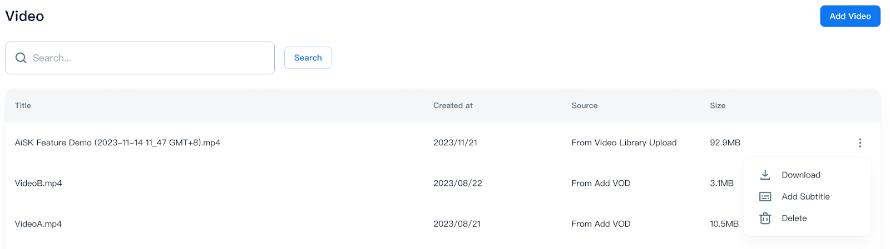890x249 pixels.
Task: Choose Add Subtitle menu option
Action: pos(805,197)
